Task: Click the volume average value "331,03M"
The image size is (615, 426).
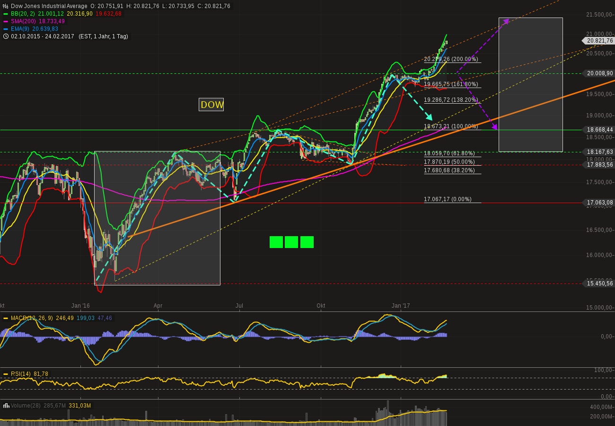Action: coord(80,405)
